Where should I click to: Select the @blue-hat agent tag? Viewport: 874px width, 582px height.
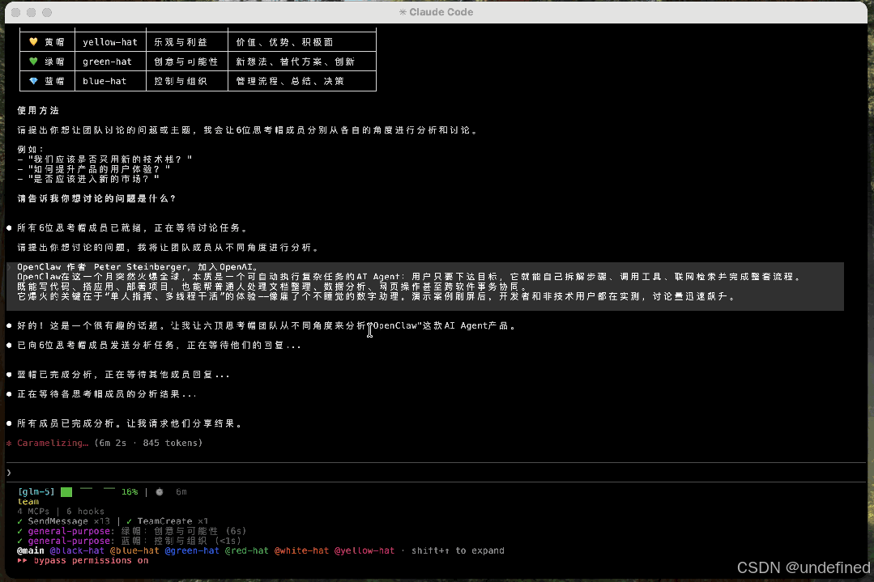pos(134,550)
